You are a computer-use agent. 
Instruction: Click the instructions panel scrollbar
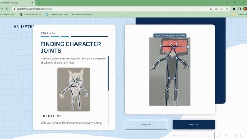tap(108, 73)
